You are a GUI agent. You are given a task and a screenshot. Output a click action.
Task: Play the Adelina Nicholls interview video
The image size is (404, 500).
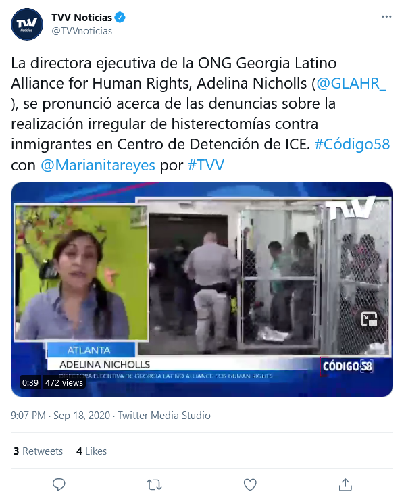tap(202, 290)
